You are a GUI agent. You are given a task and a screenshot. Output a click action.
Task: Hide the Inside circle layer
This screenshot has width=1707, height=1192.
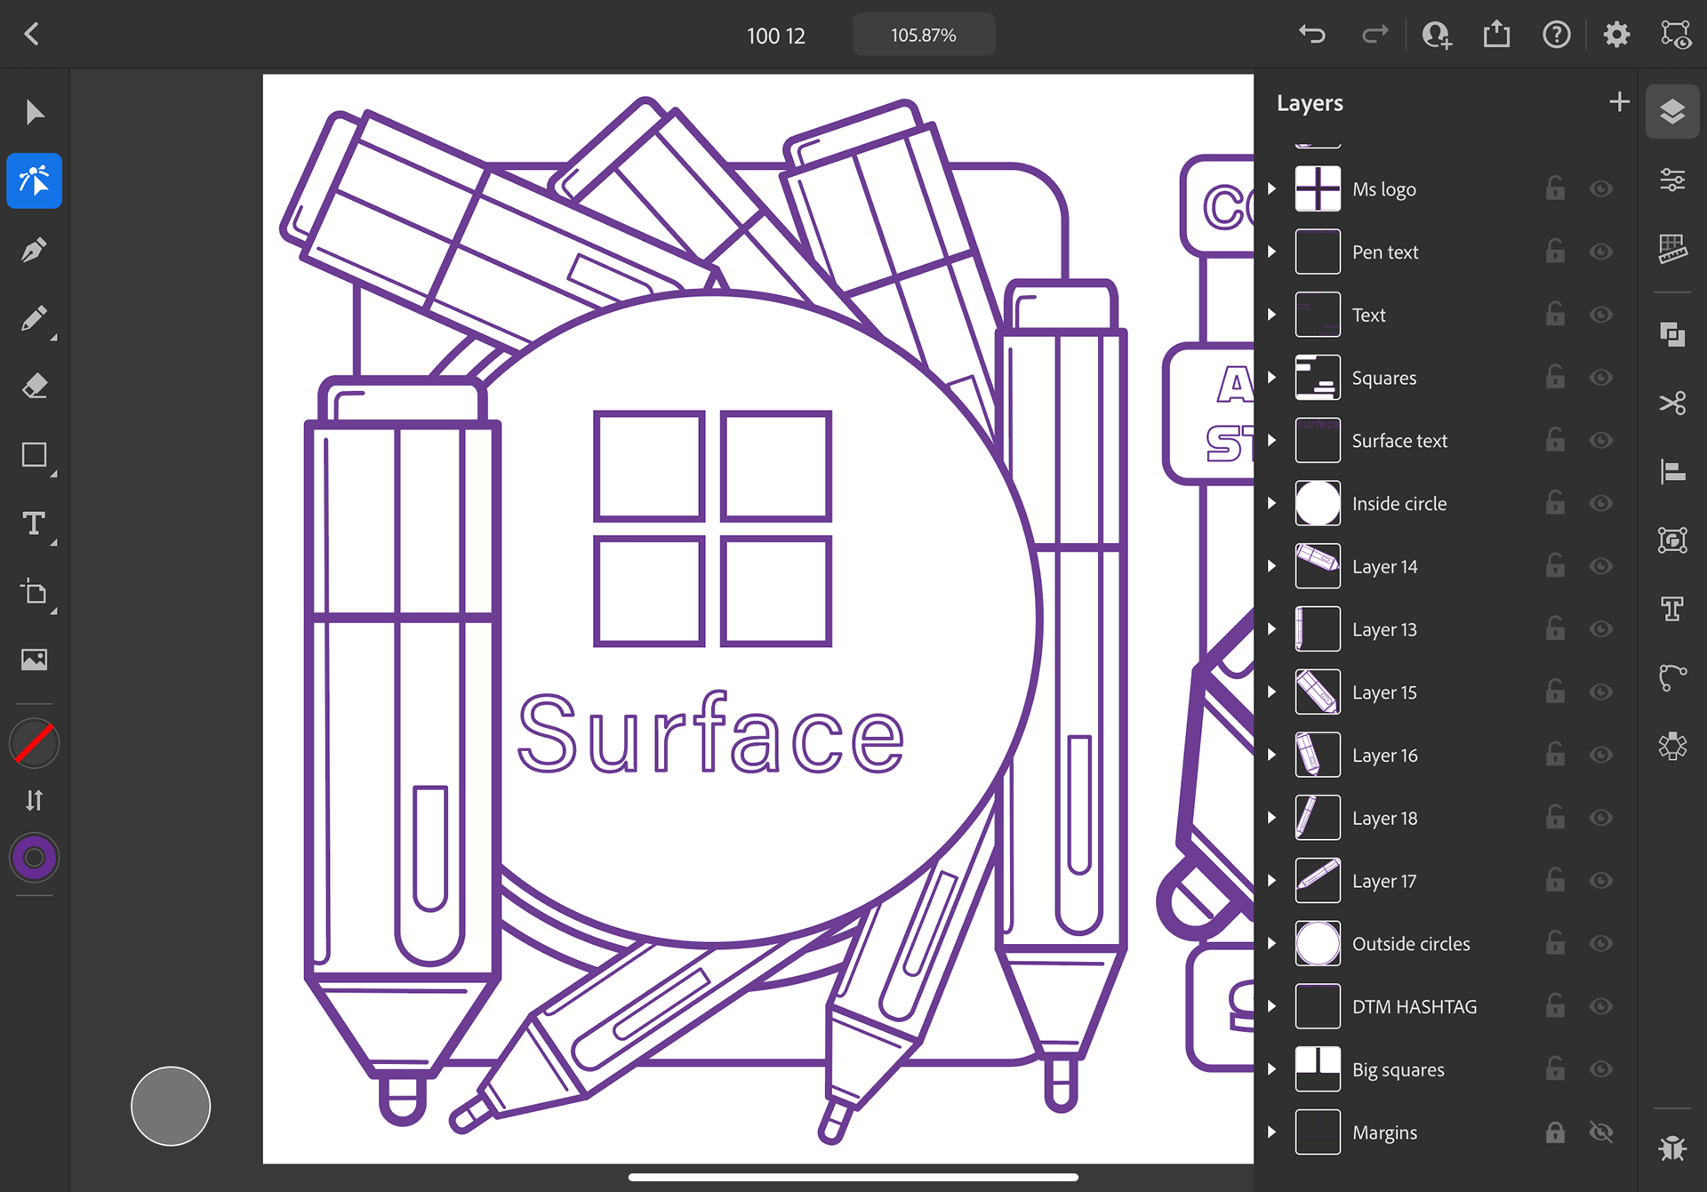click(x=1601, y=503)
